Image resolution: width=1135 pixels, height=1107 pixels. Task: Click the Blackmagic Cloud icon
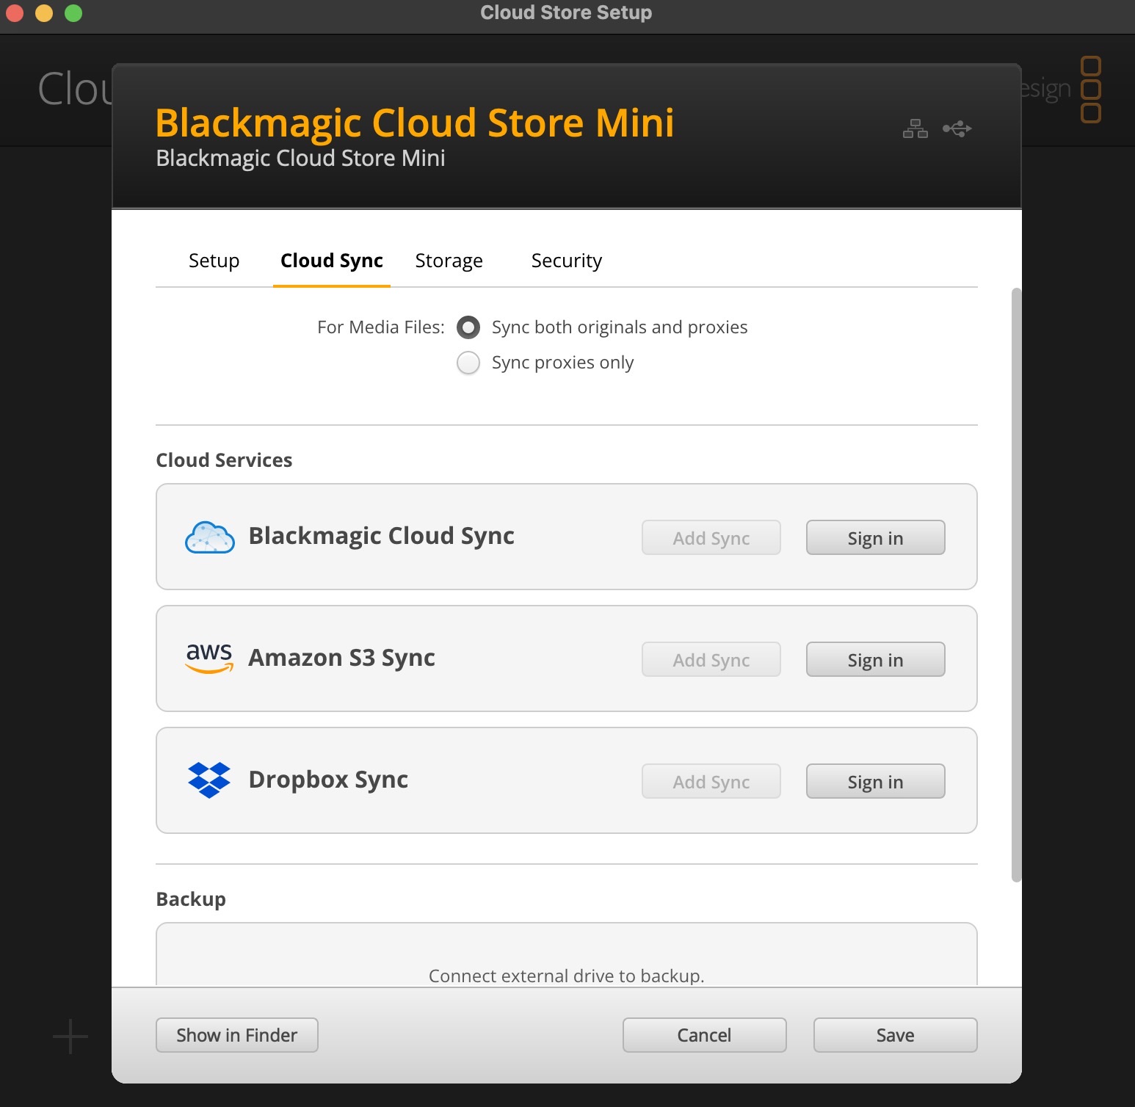(209, 537)
